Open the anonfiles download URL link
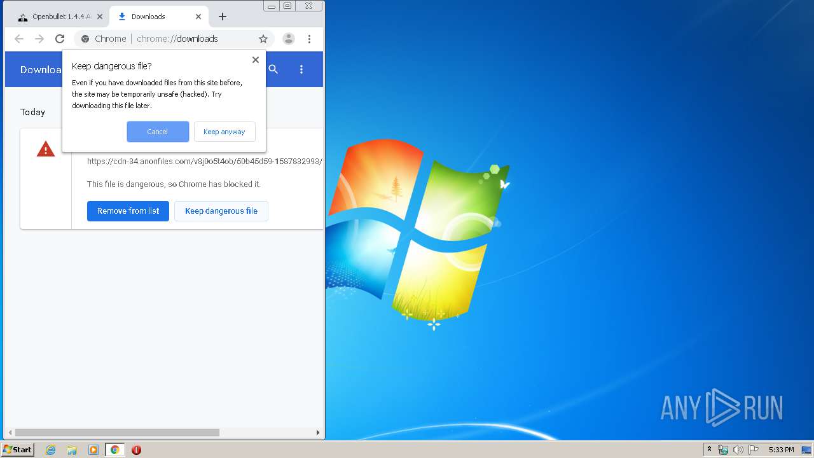Image resolution: width=814 pixels, height=458 pixels. tap(204, 162)
